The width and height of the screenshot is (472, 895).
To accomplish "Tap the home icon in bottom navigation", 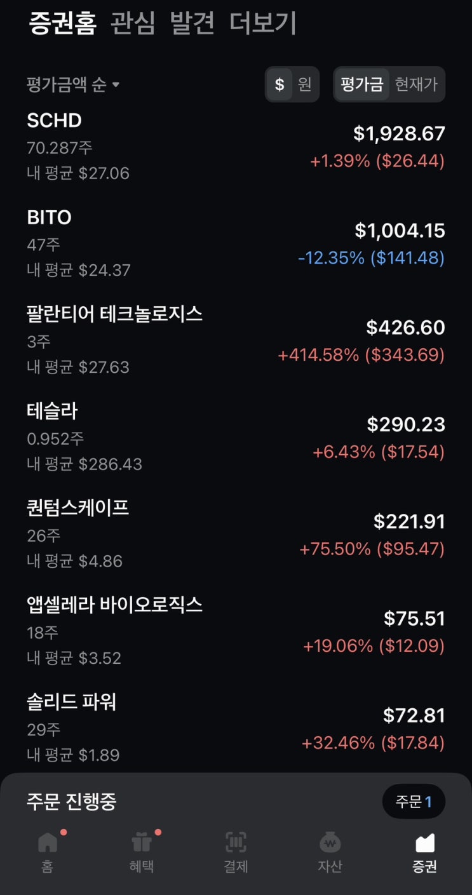I will point(47,844).
